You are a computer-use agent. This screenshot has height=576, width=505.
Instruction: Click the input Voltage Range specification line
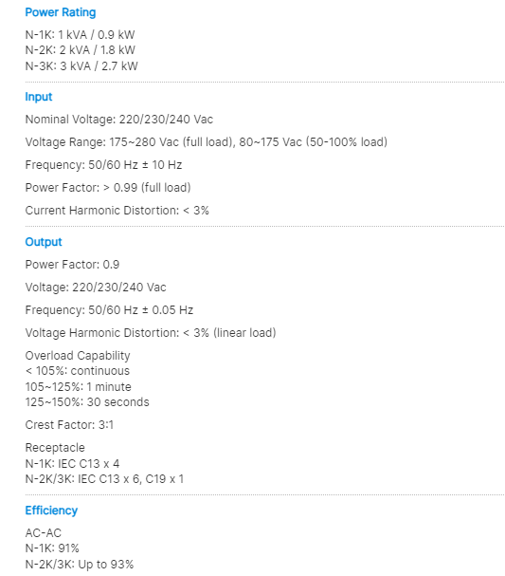(207, 142)
